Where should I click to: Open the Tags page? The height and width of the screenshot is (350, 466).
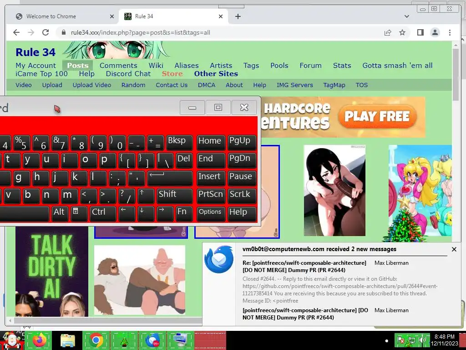(251, 66)
